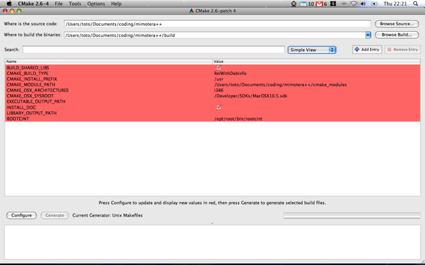Image resolution: width=425 pixels, height=265 pixels.
Task: Click the Value column header
Action: coord(316,62)
